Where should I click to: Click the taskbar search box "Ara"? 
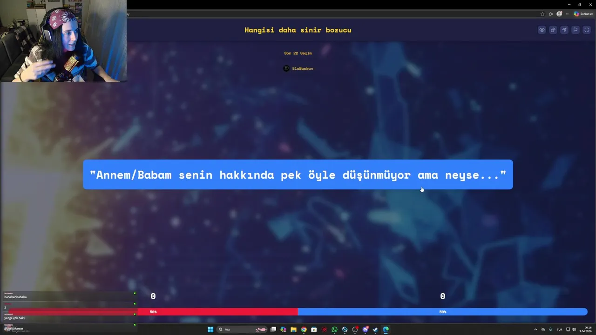pos(242,329)
